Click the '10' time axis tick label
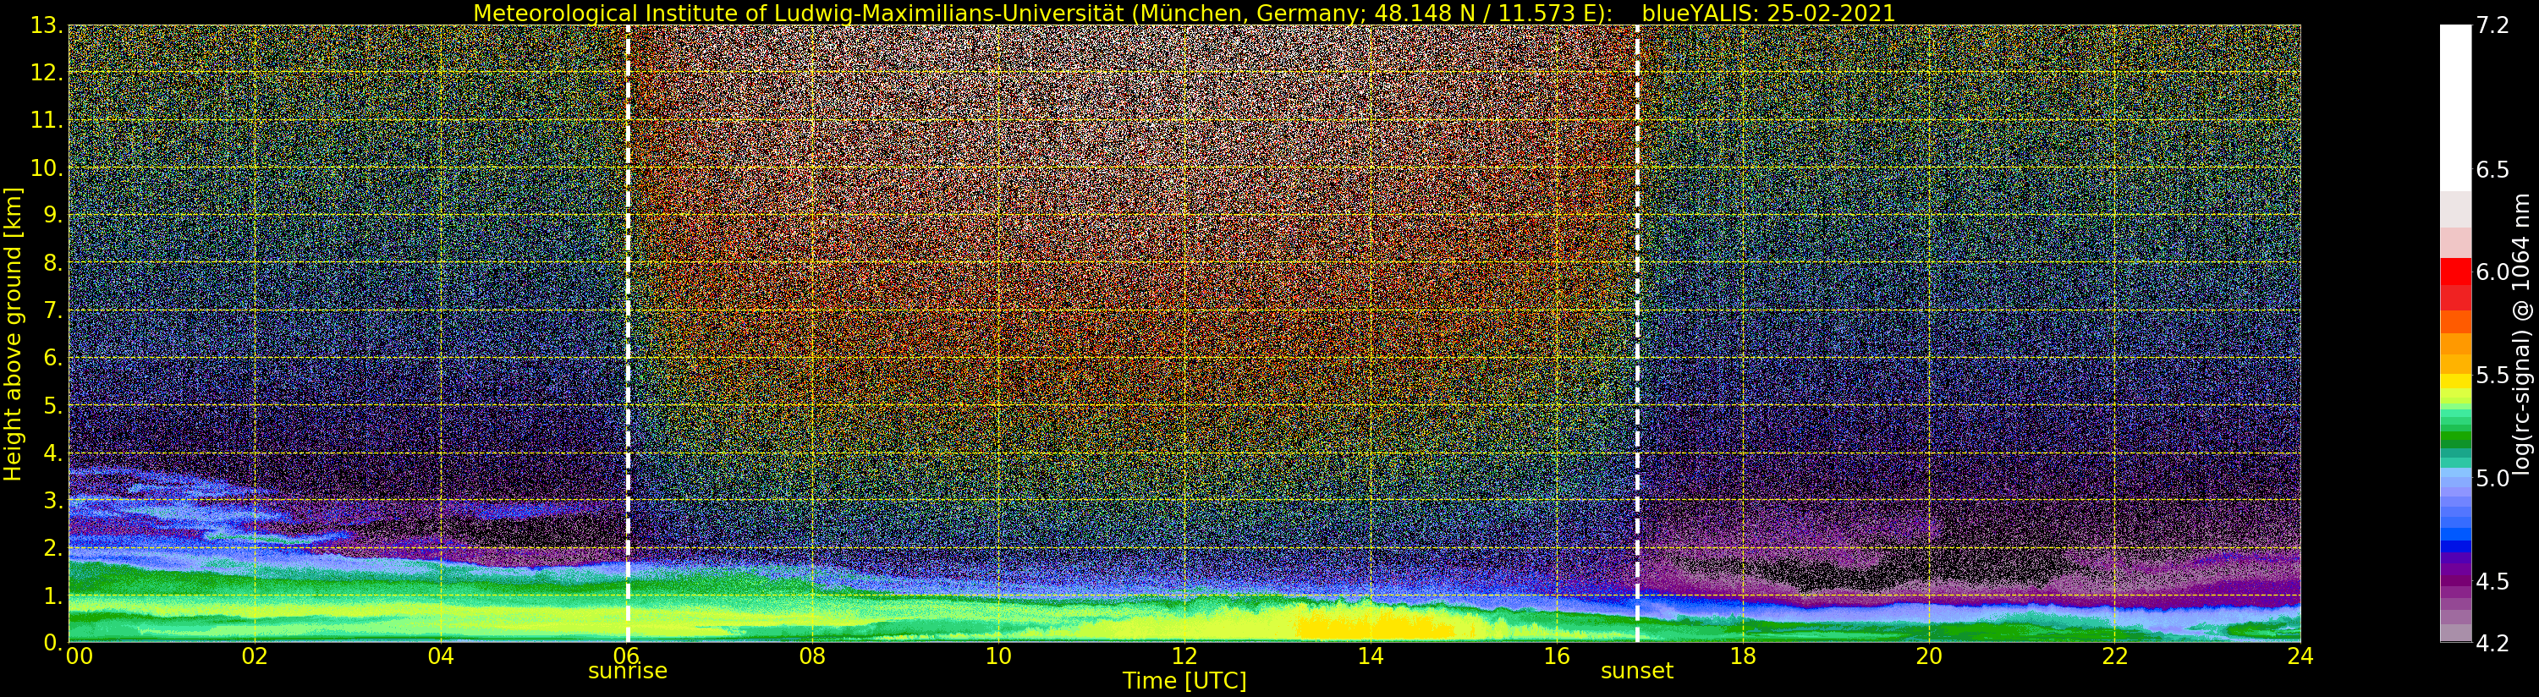 pyautogui.click(x=998, y=656)
